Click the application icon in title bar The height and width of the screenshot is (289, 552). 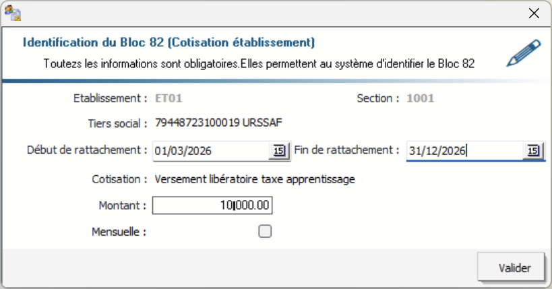pyautogui.click(x=12, y=12)
